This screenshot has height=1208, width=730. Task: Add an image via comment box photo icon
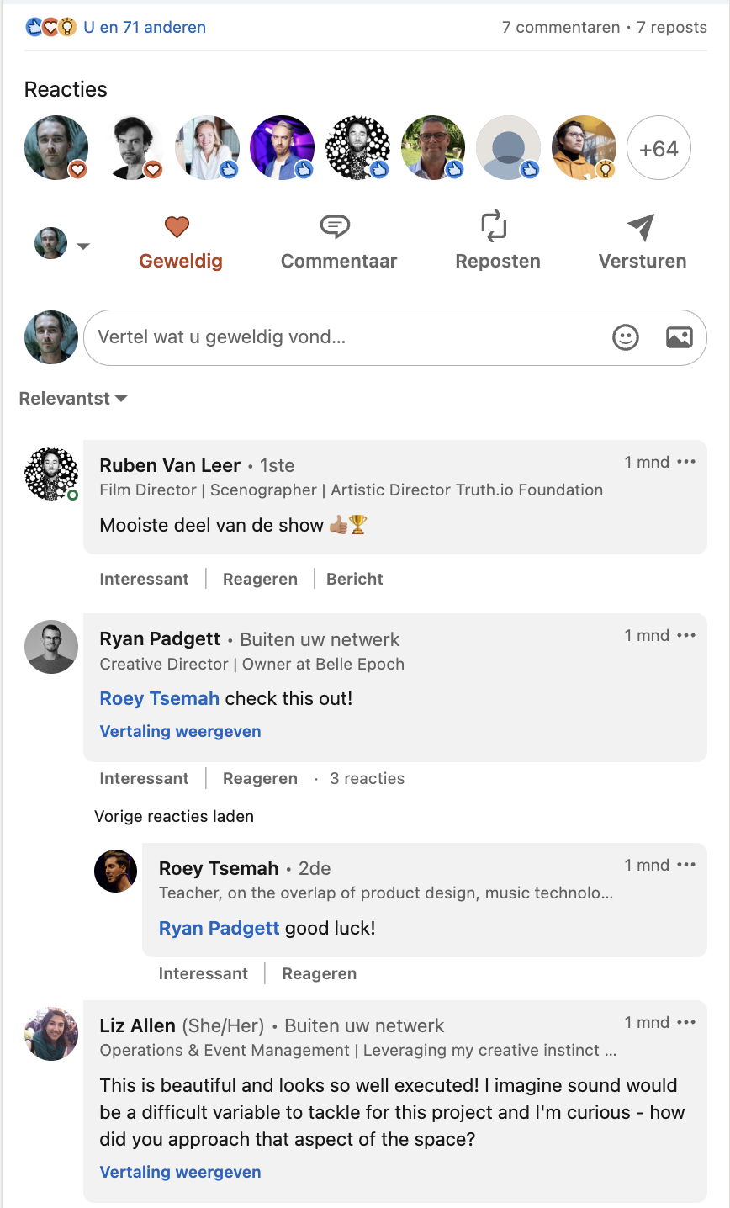679,337
